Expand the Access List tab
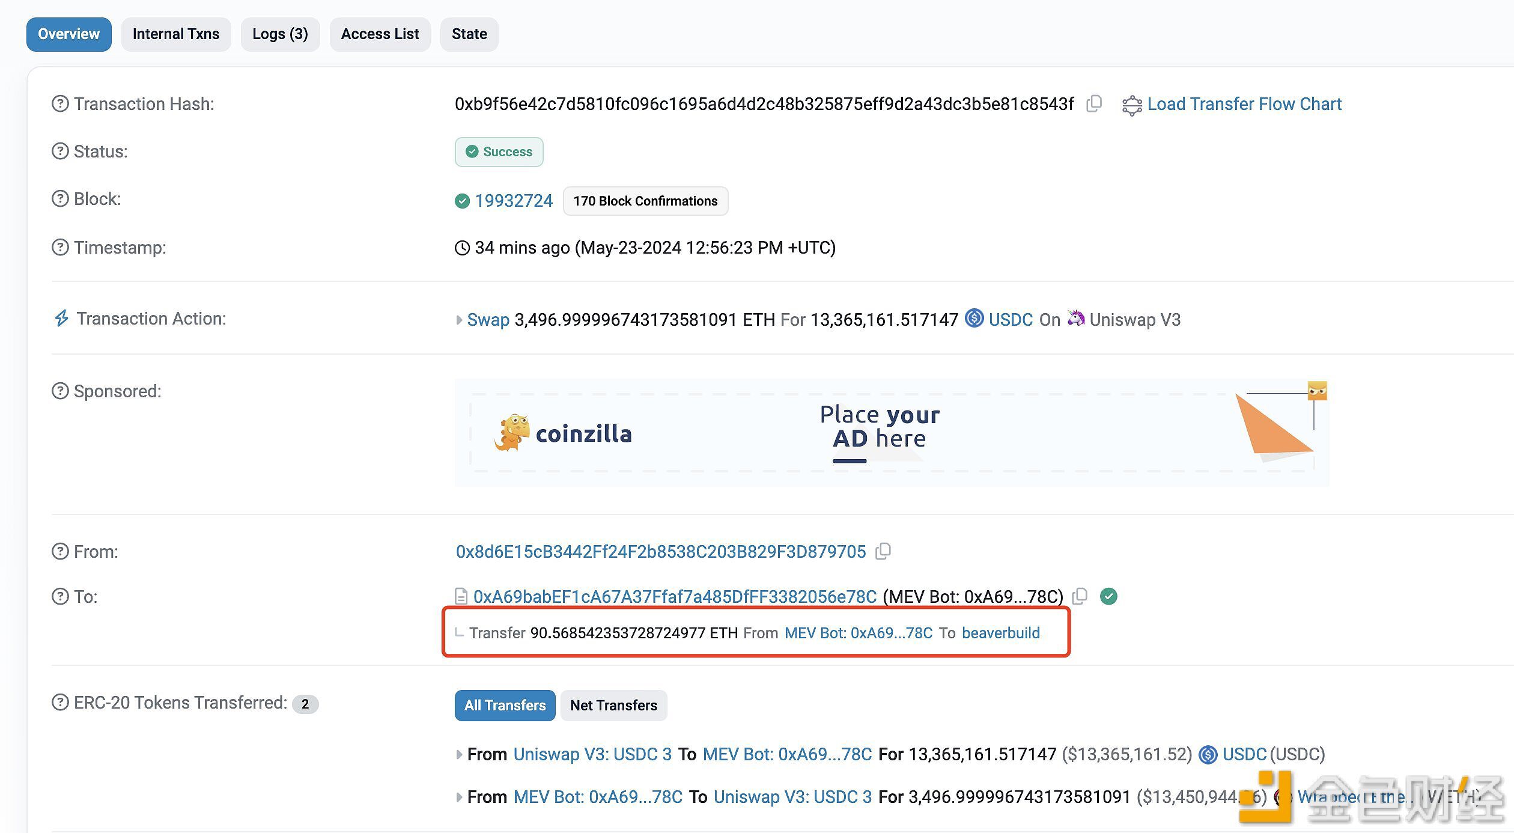The image size is (1514, 833). (x=379, y=33)
